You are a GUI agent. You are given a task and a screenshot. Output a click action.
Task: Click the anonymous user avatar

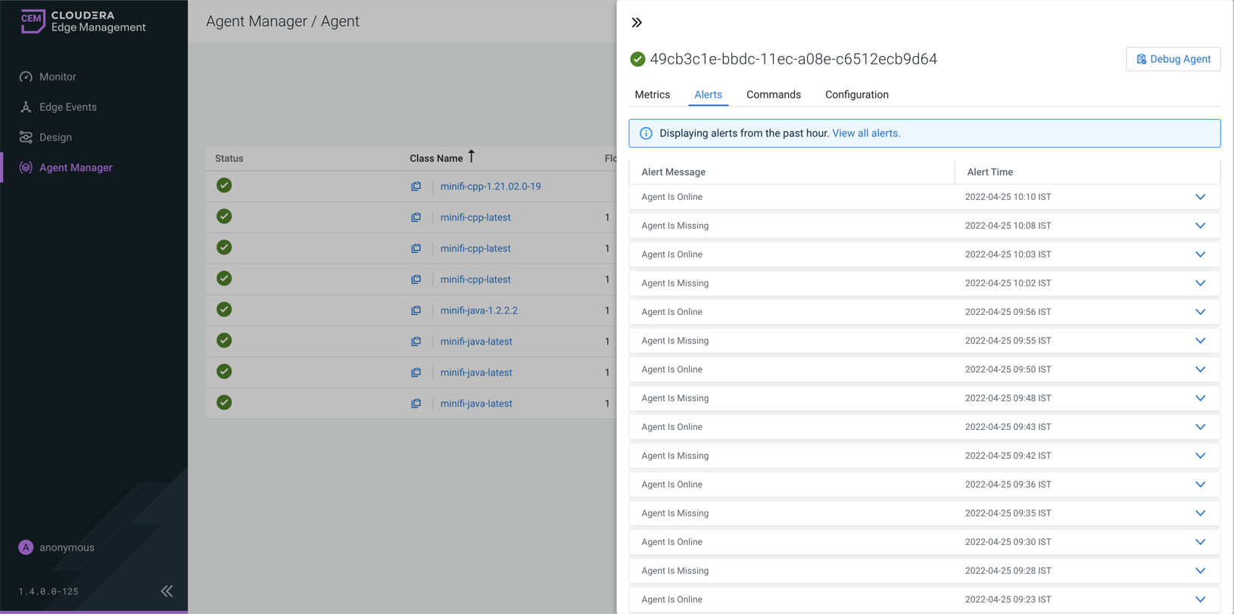coord(26,547)
